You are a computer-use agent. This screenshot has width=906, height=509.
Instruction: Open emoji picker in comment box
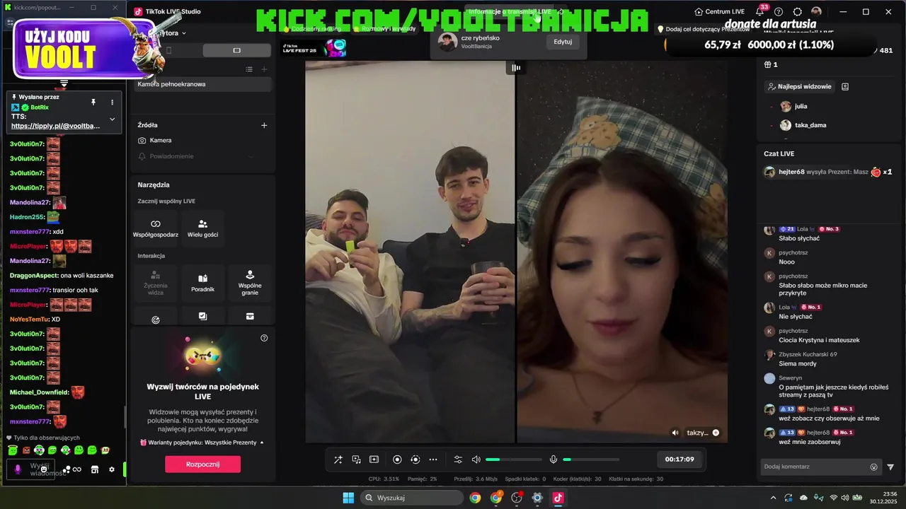[x=873, y=467]
